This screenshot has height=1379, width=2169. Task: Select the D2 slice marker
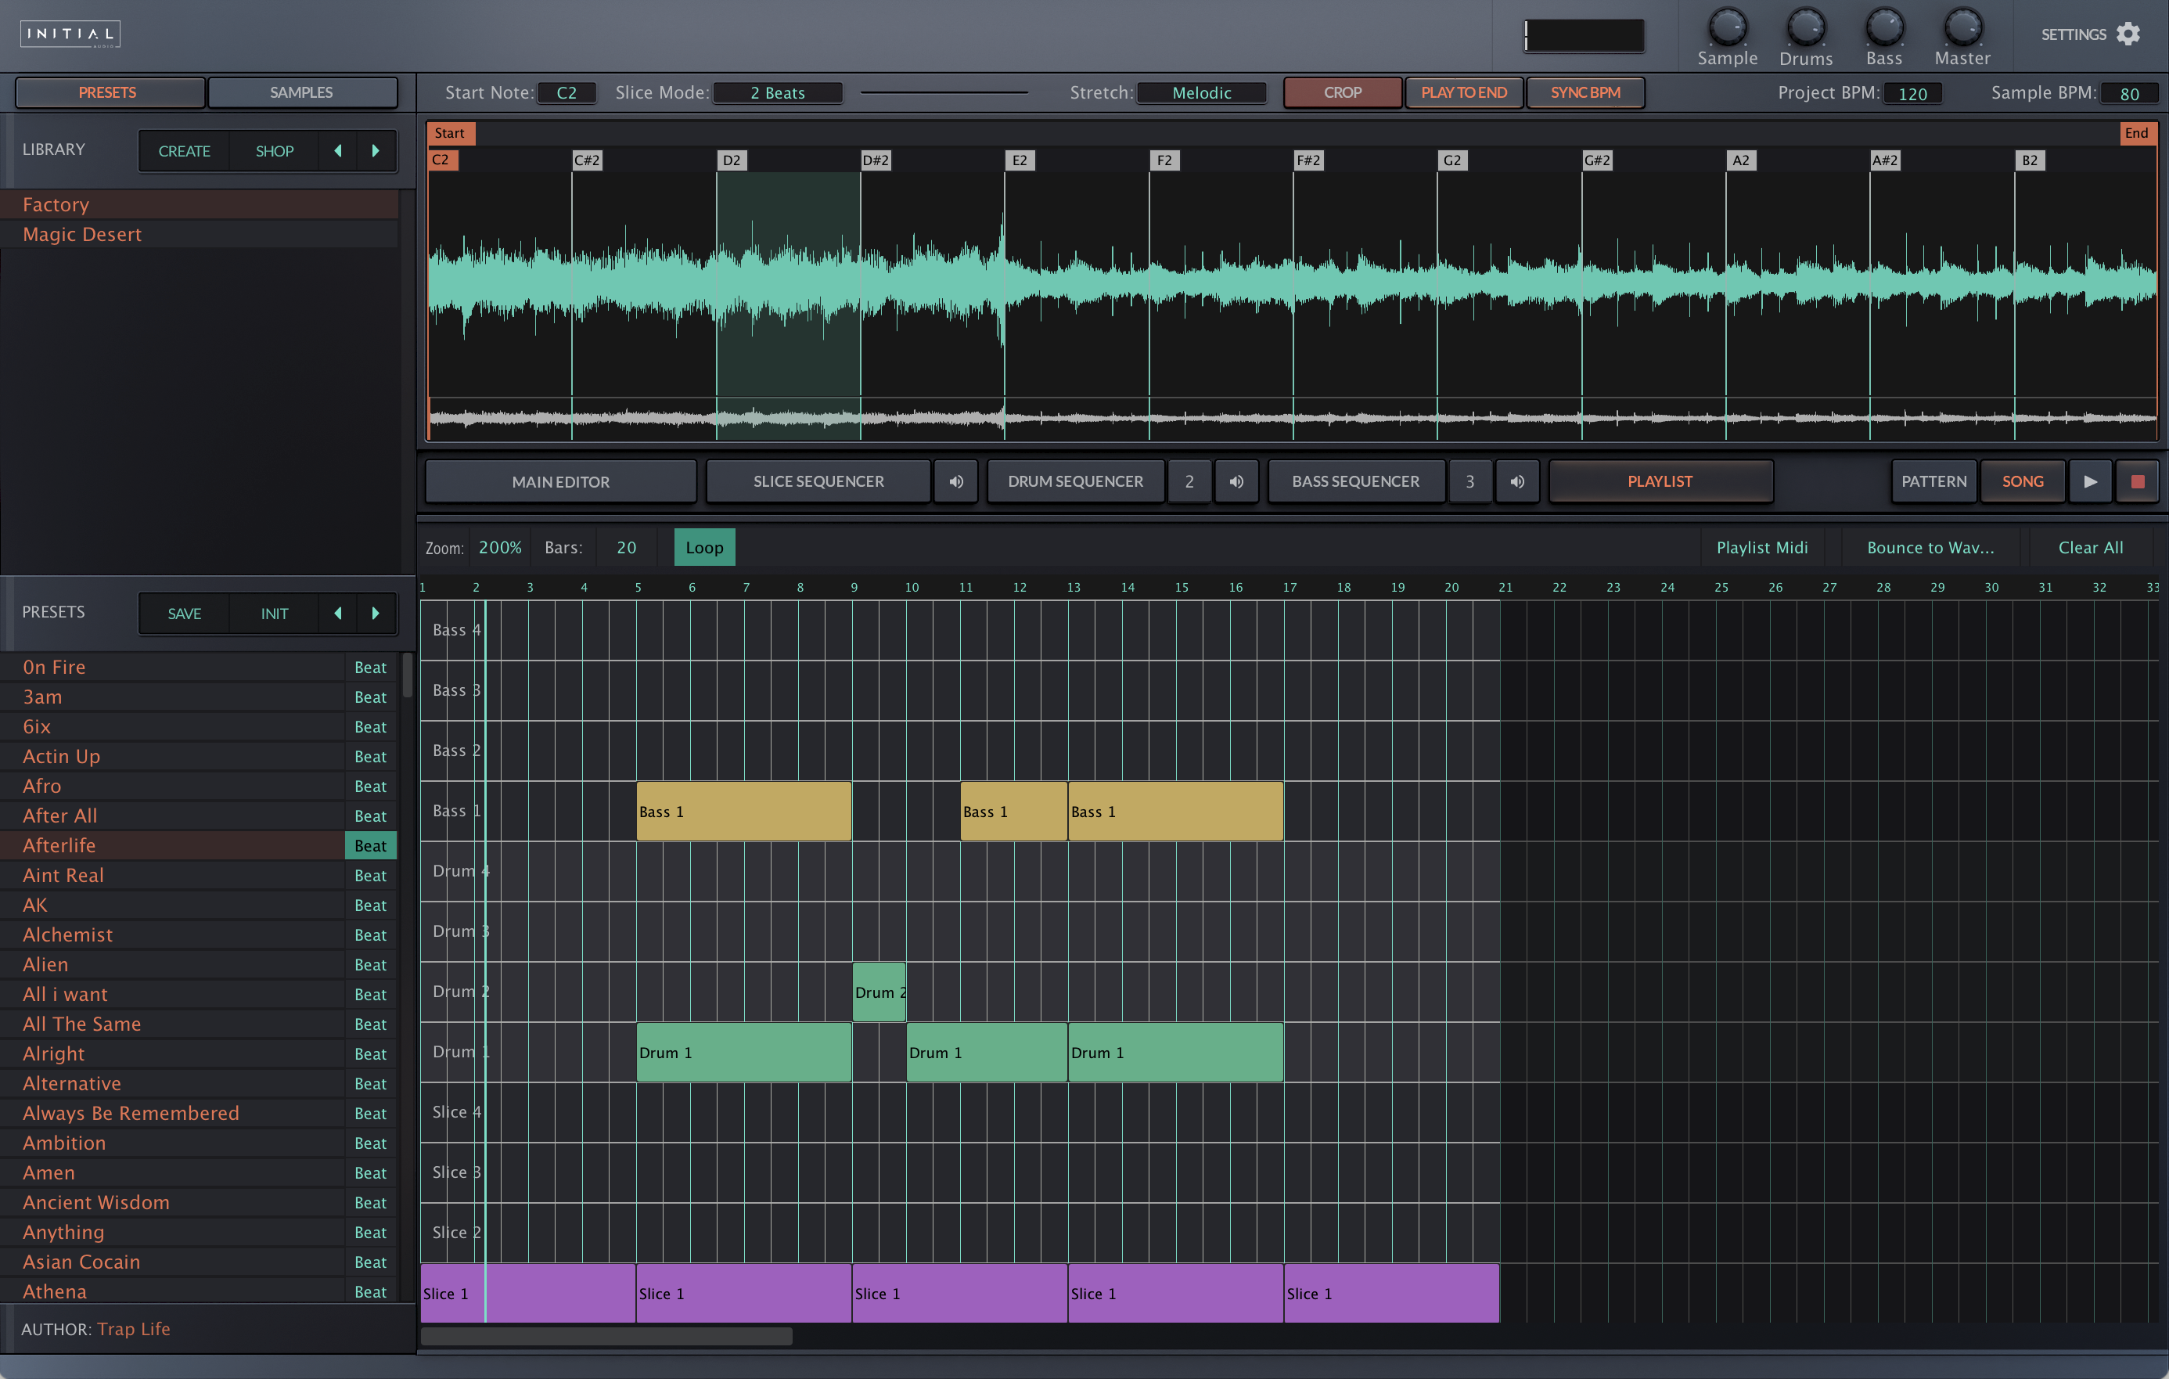[732, 160]
